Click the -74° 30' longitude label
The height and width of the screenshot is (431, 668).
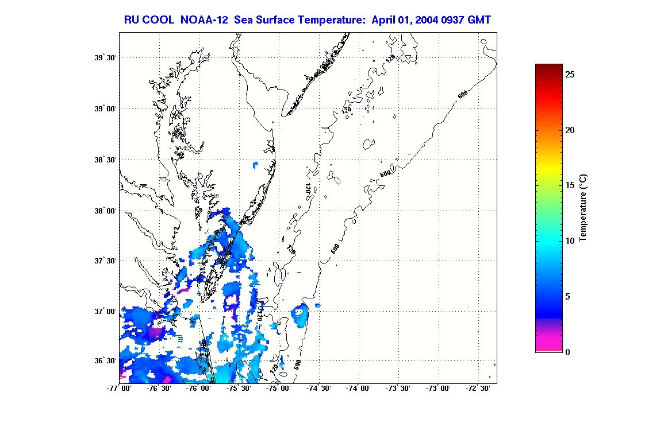pyautogui.click(x=318, y=389)
